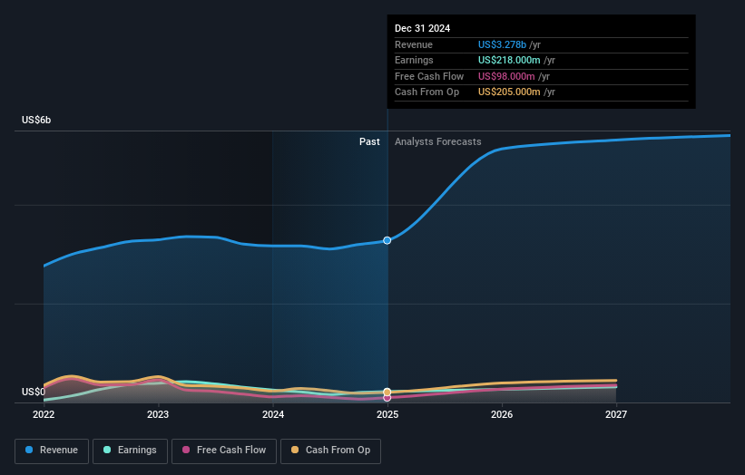Click the US$0 y-axis label
Image resolution: width=745 pixels, height=475 pixels.
click(34, 392)
